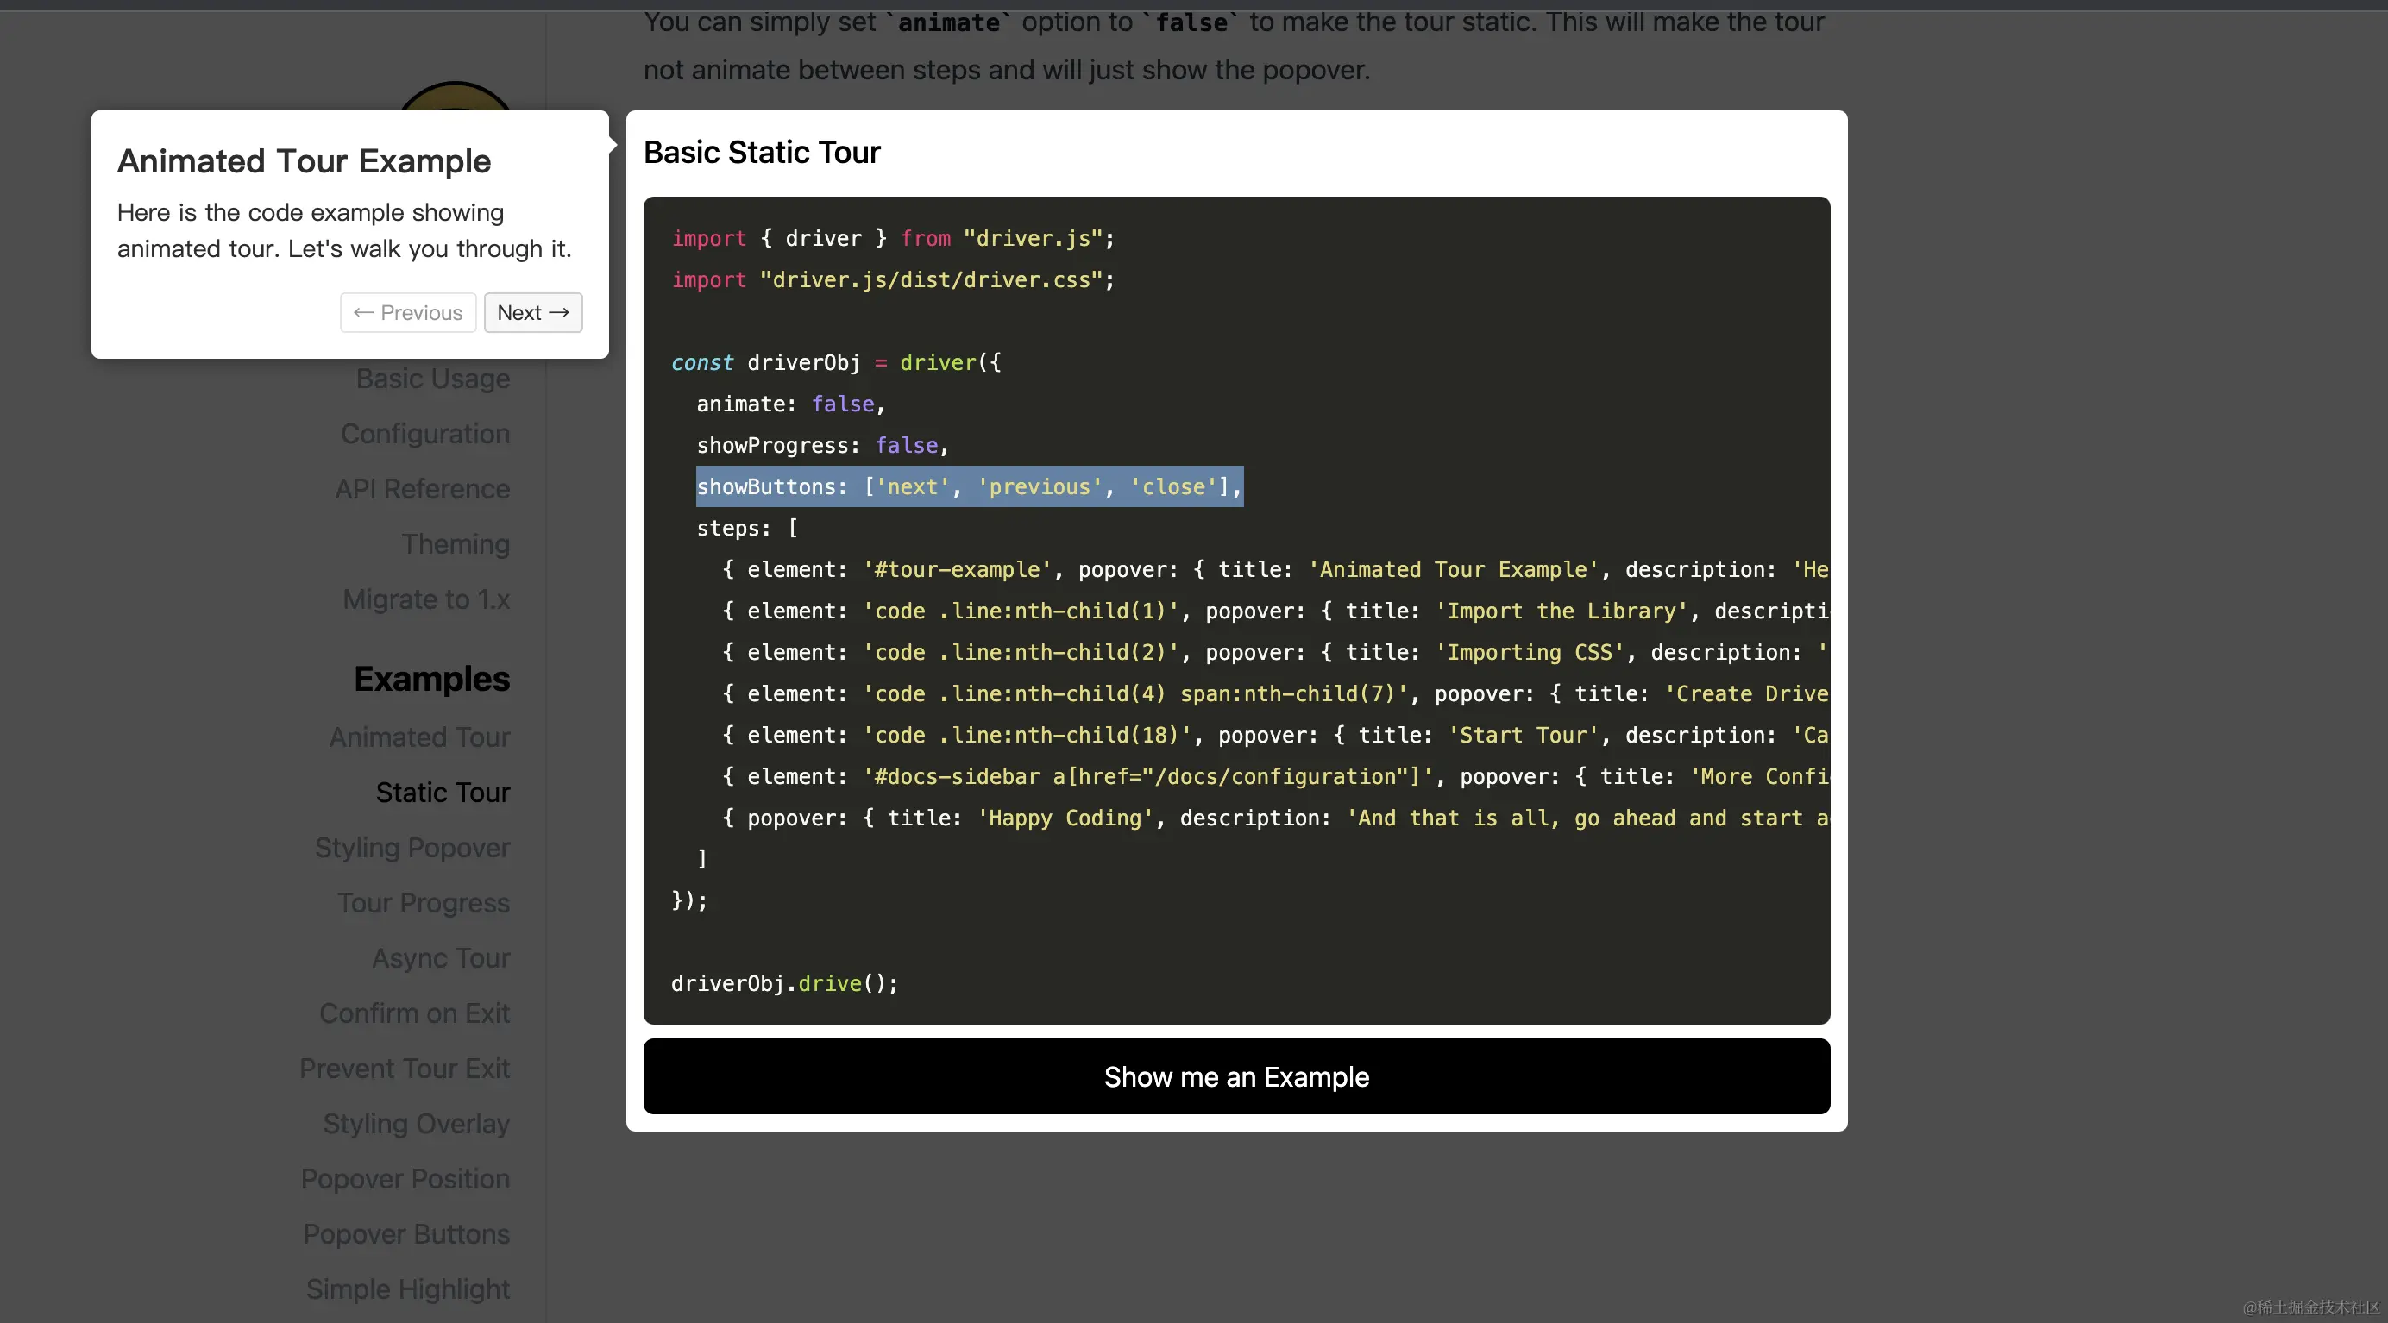Screen dimensions: 2388x1323
Task: Open the Basic Usage documentation page
Action: click(x=432, y=379)
